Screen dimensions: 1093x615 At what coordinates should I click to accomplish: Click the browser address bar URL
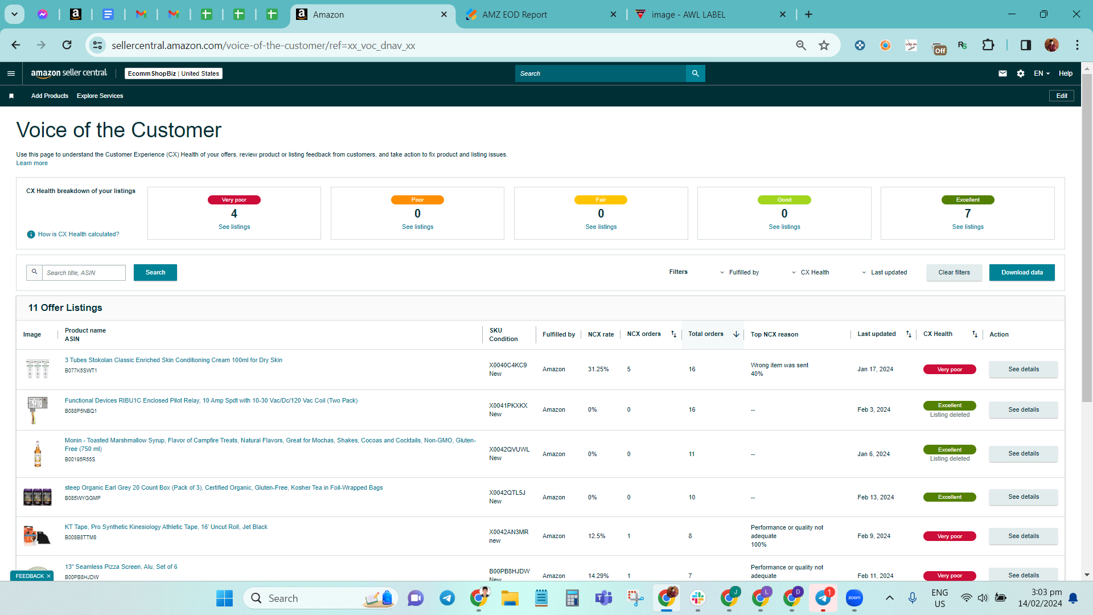click(x=263, y=46)
